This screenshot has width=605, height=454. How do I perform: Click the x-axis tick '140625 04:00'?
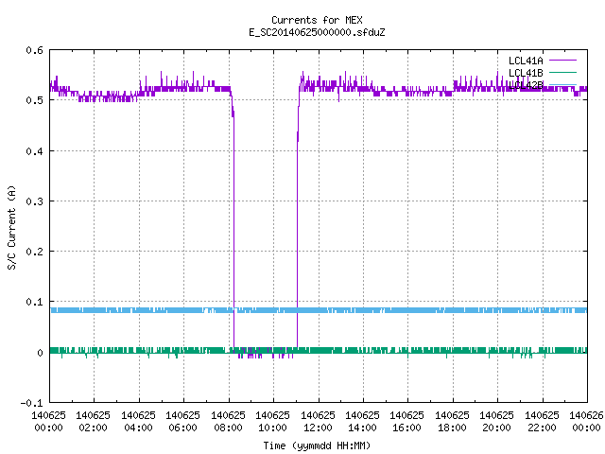[x=139, y=421]
